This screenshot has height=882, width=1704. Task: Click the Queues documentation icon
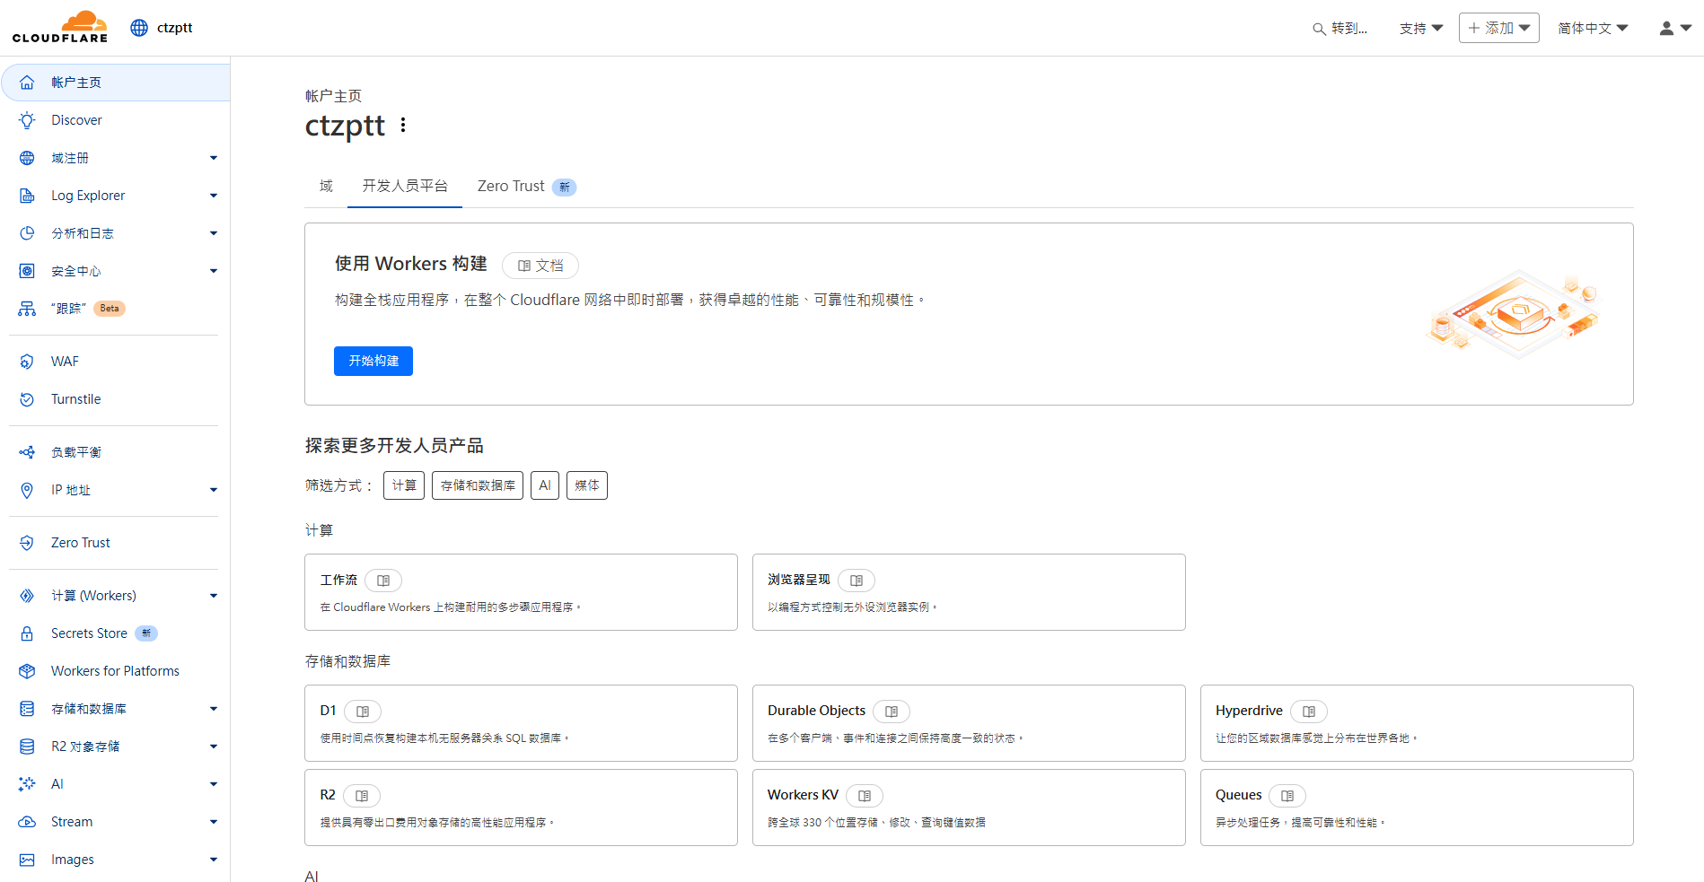pos(1287,796)
